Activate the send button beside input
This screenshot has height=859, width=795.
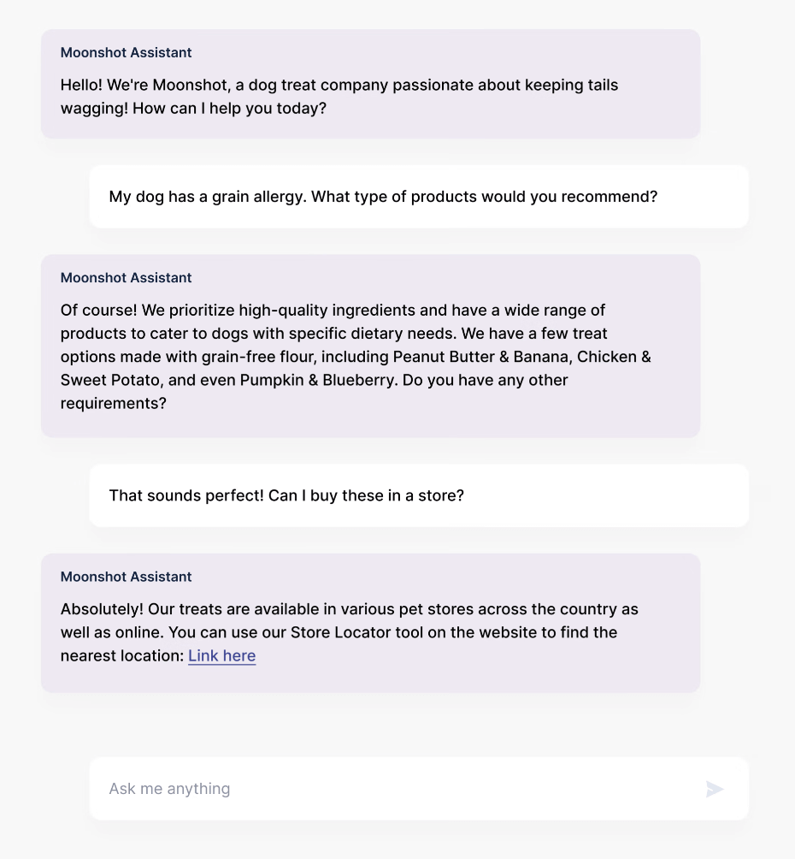click(x=715, y=789)
